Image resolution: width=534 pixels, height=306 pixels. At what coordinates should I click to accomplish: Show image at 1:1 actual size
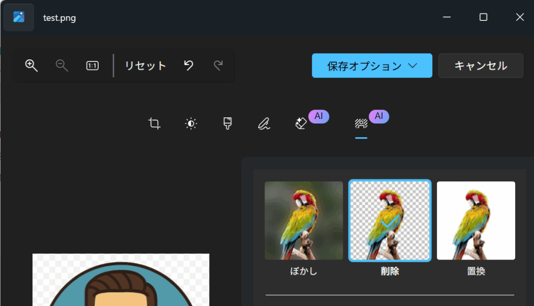[92, 66]
